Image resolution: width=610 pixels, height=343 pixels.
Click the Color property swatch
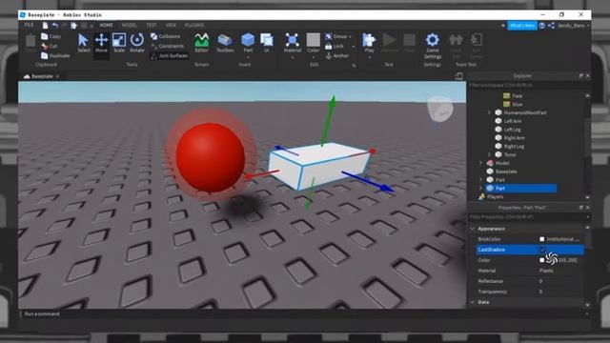(542, 260)
